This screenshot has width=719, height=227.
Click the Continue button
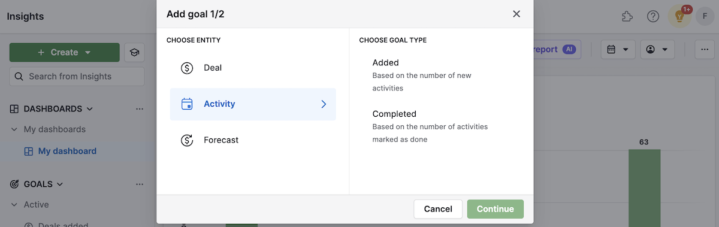(496, 209)
